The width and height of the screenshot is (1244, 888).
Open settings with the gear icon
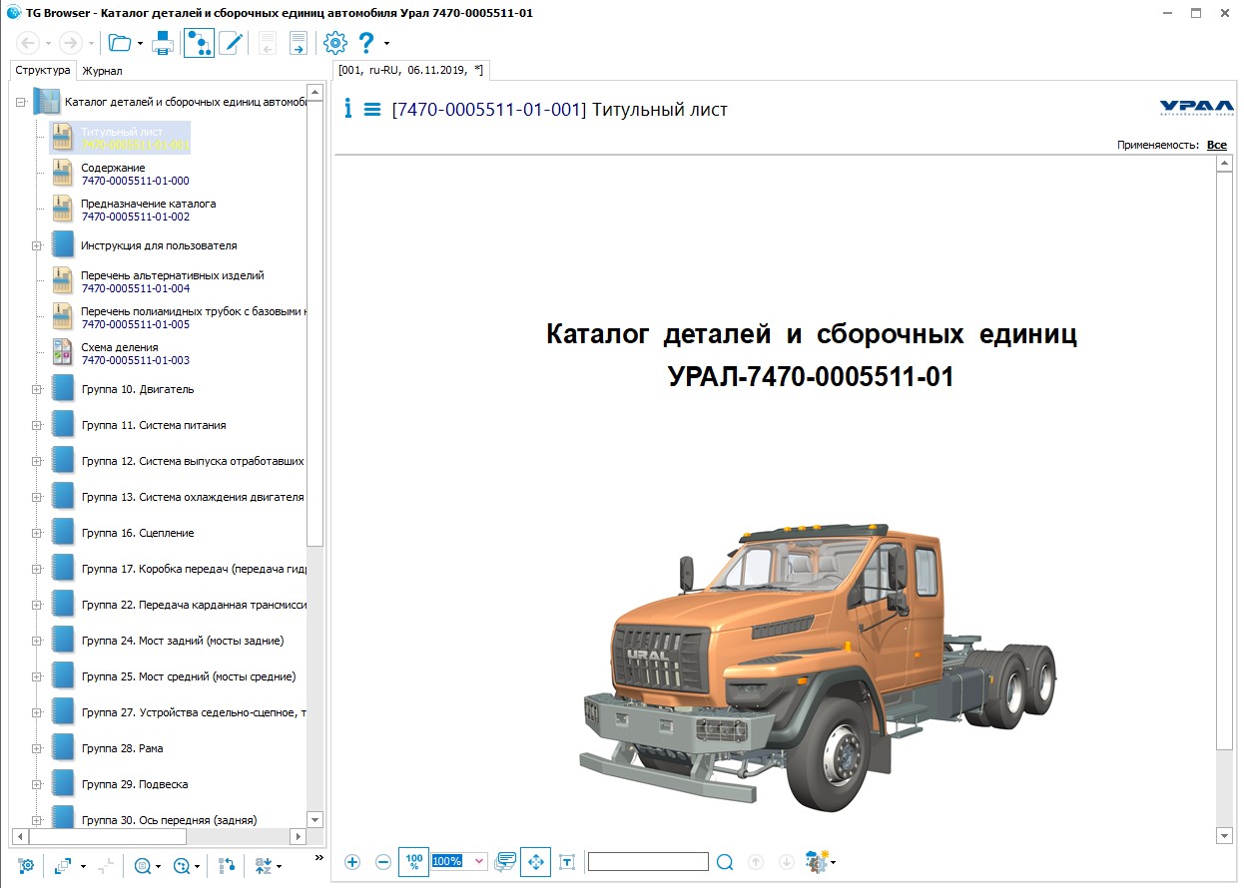(334, 43)
